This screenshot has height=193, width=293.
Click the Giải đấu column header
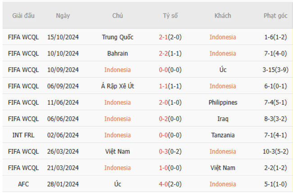pyautogui.click(x=23, y=16)
